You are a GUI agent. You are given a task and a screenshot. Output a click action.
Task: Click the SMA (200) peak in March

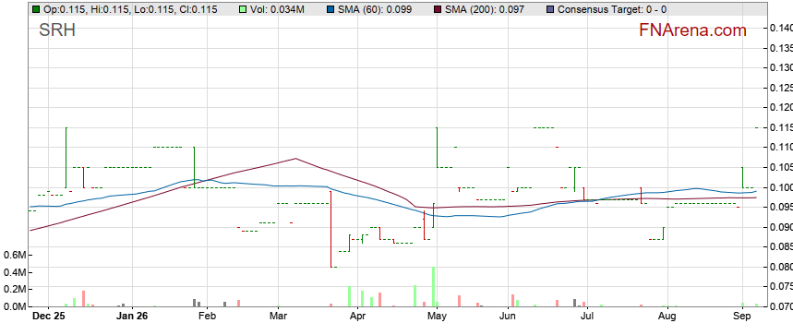(x=295, y=159)
